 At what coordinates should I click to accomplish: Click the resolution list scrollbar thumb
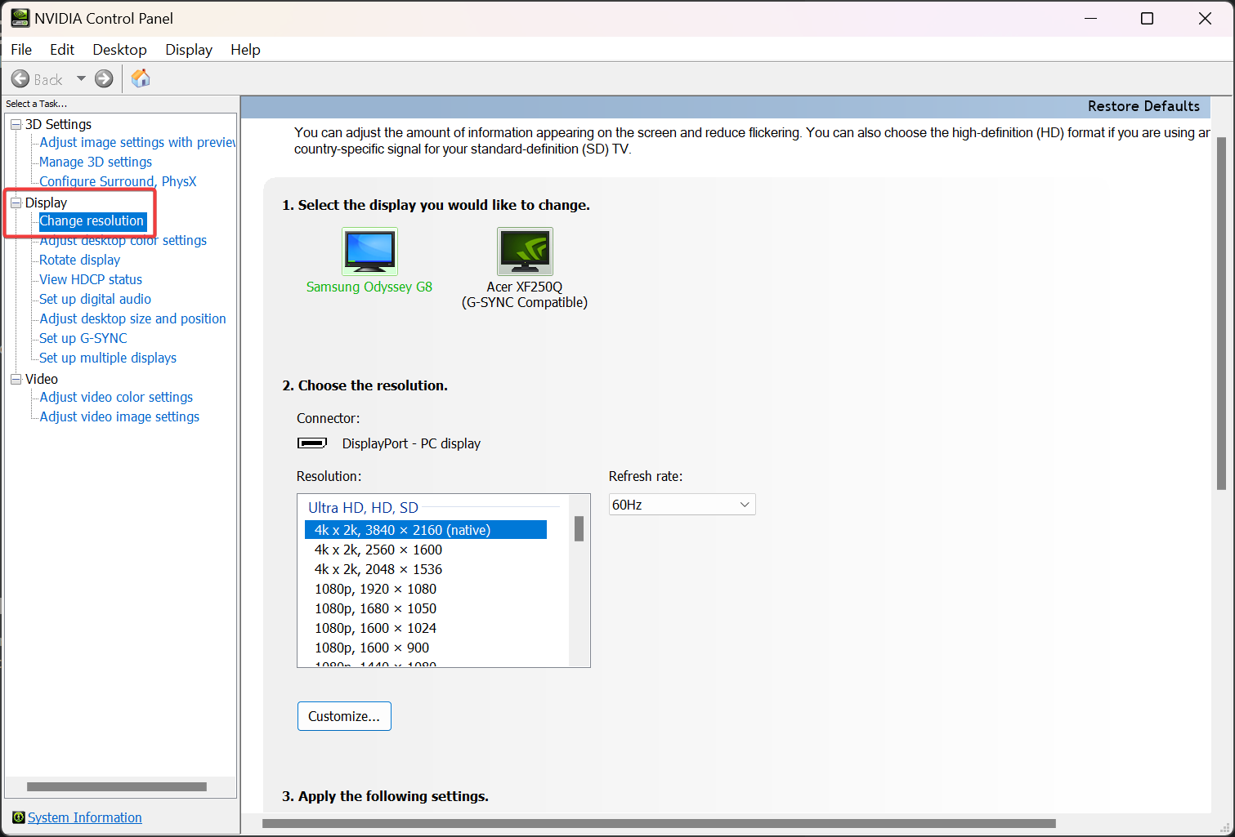coord(579,528)
